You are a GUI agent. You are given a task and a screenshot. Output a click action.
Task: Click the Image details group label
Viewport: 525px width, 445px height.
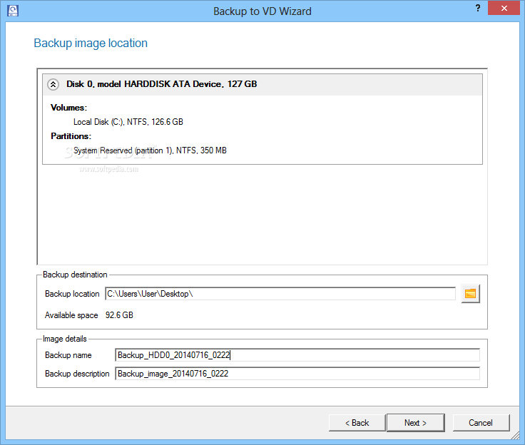[x=65, y=339]
